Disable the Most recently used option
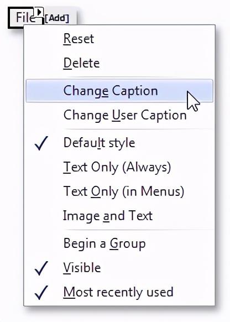230x322 pixels. (119, 292)
